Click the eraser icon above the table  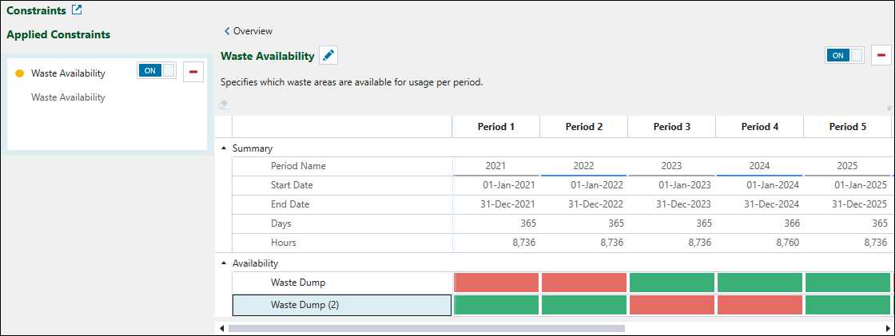(x=224, y=105)
